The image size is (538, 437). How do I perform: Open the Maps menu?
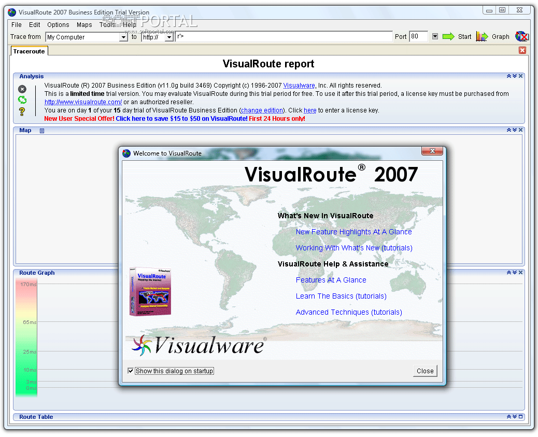84,25
